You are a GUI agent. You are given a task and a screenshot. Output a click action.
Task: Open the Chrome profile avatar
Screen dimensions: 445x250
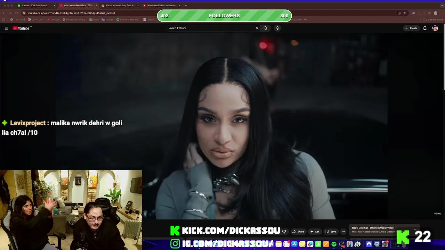[x=436, y=13]
